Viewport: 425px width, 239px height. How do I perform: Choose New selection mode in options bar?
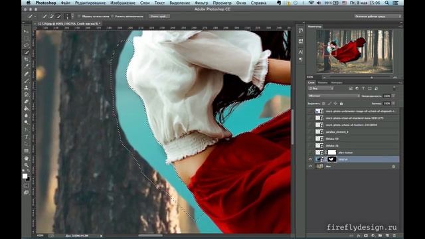pos(44,16)
